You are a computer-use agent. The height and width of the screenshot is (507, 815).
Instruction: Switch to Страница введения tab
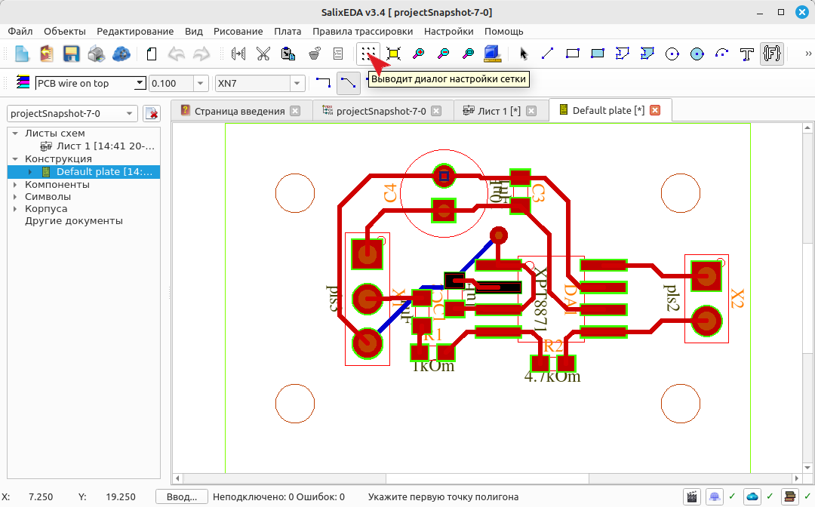click(240, 111)
